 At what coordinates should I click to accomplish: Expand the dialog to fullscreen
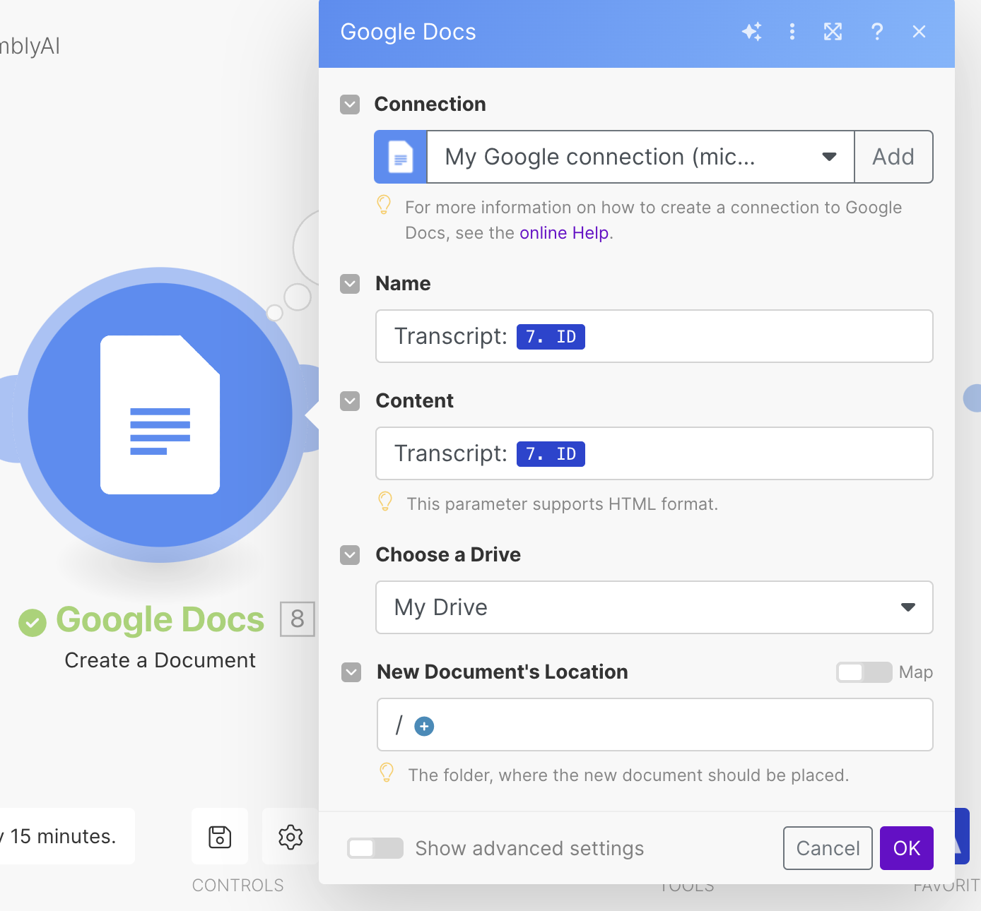[x=833, y=32]
